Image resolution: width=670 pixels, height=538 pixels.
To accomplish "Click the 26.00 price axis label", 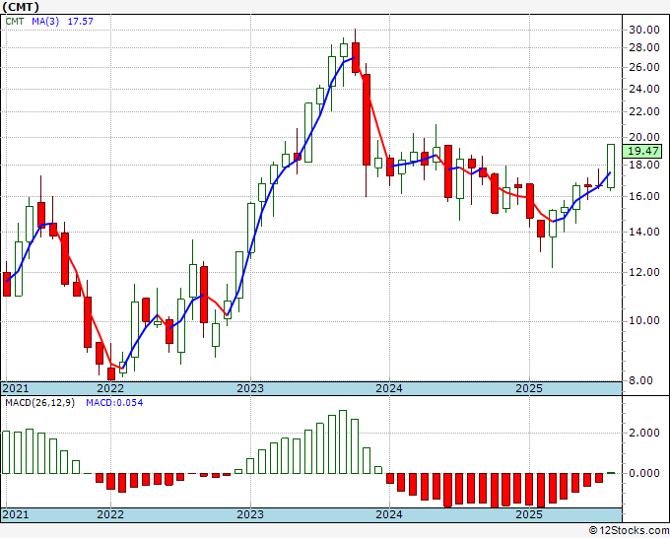I will 644,67.
